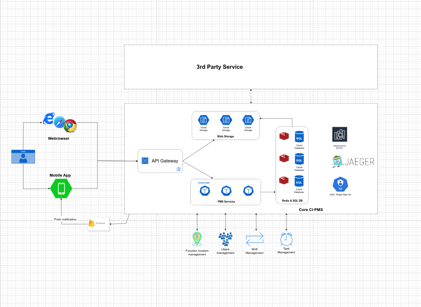Viewport: 421px width, 307px height.
Task: Select the '3rd Party Service' title text
Action: (x=220, y=67)
